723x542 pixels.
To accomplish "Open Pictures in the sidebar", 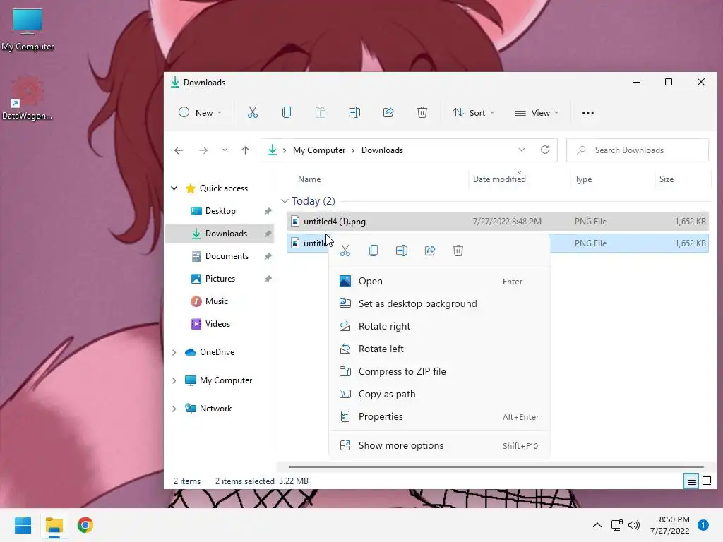I will tap(220, 279).
